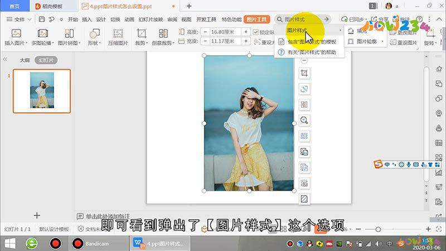446x251 pixels.
Task: Click the save icon in quick toolbar
Action: (x=42, y=20)
